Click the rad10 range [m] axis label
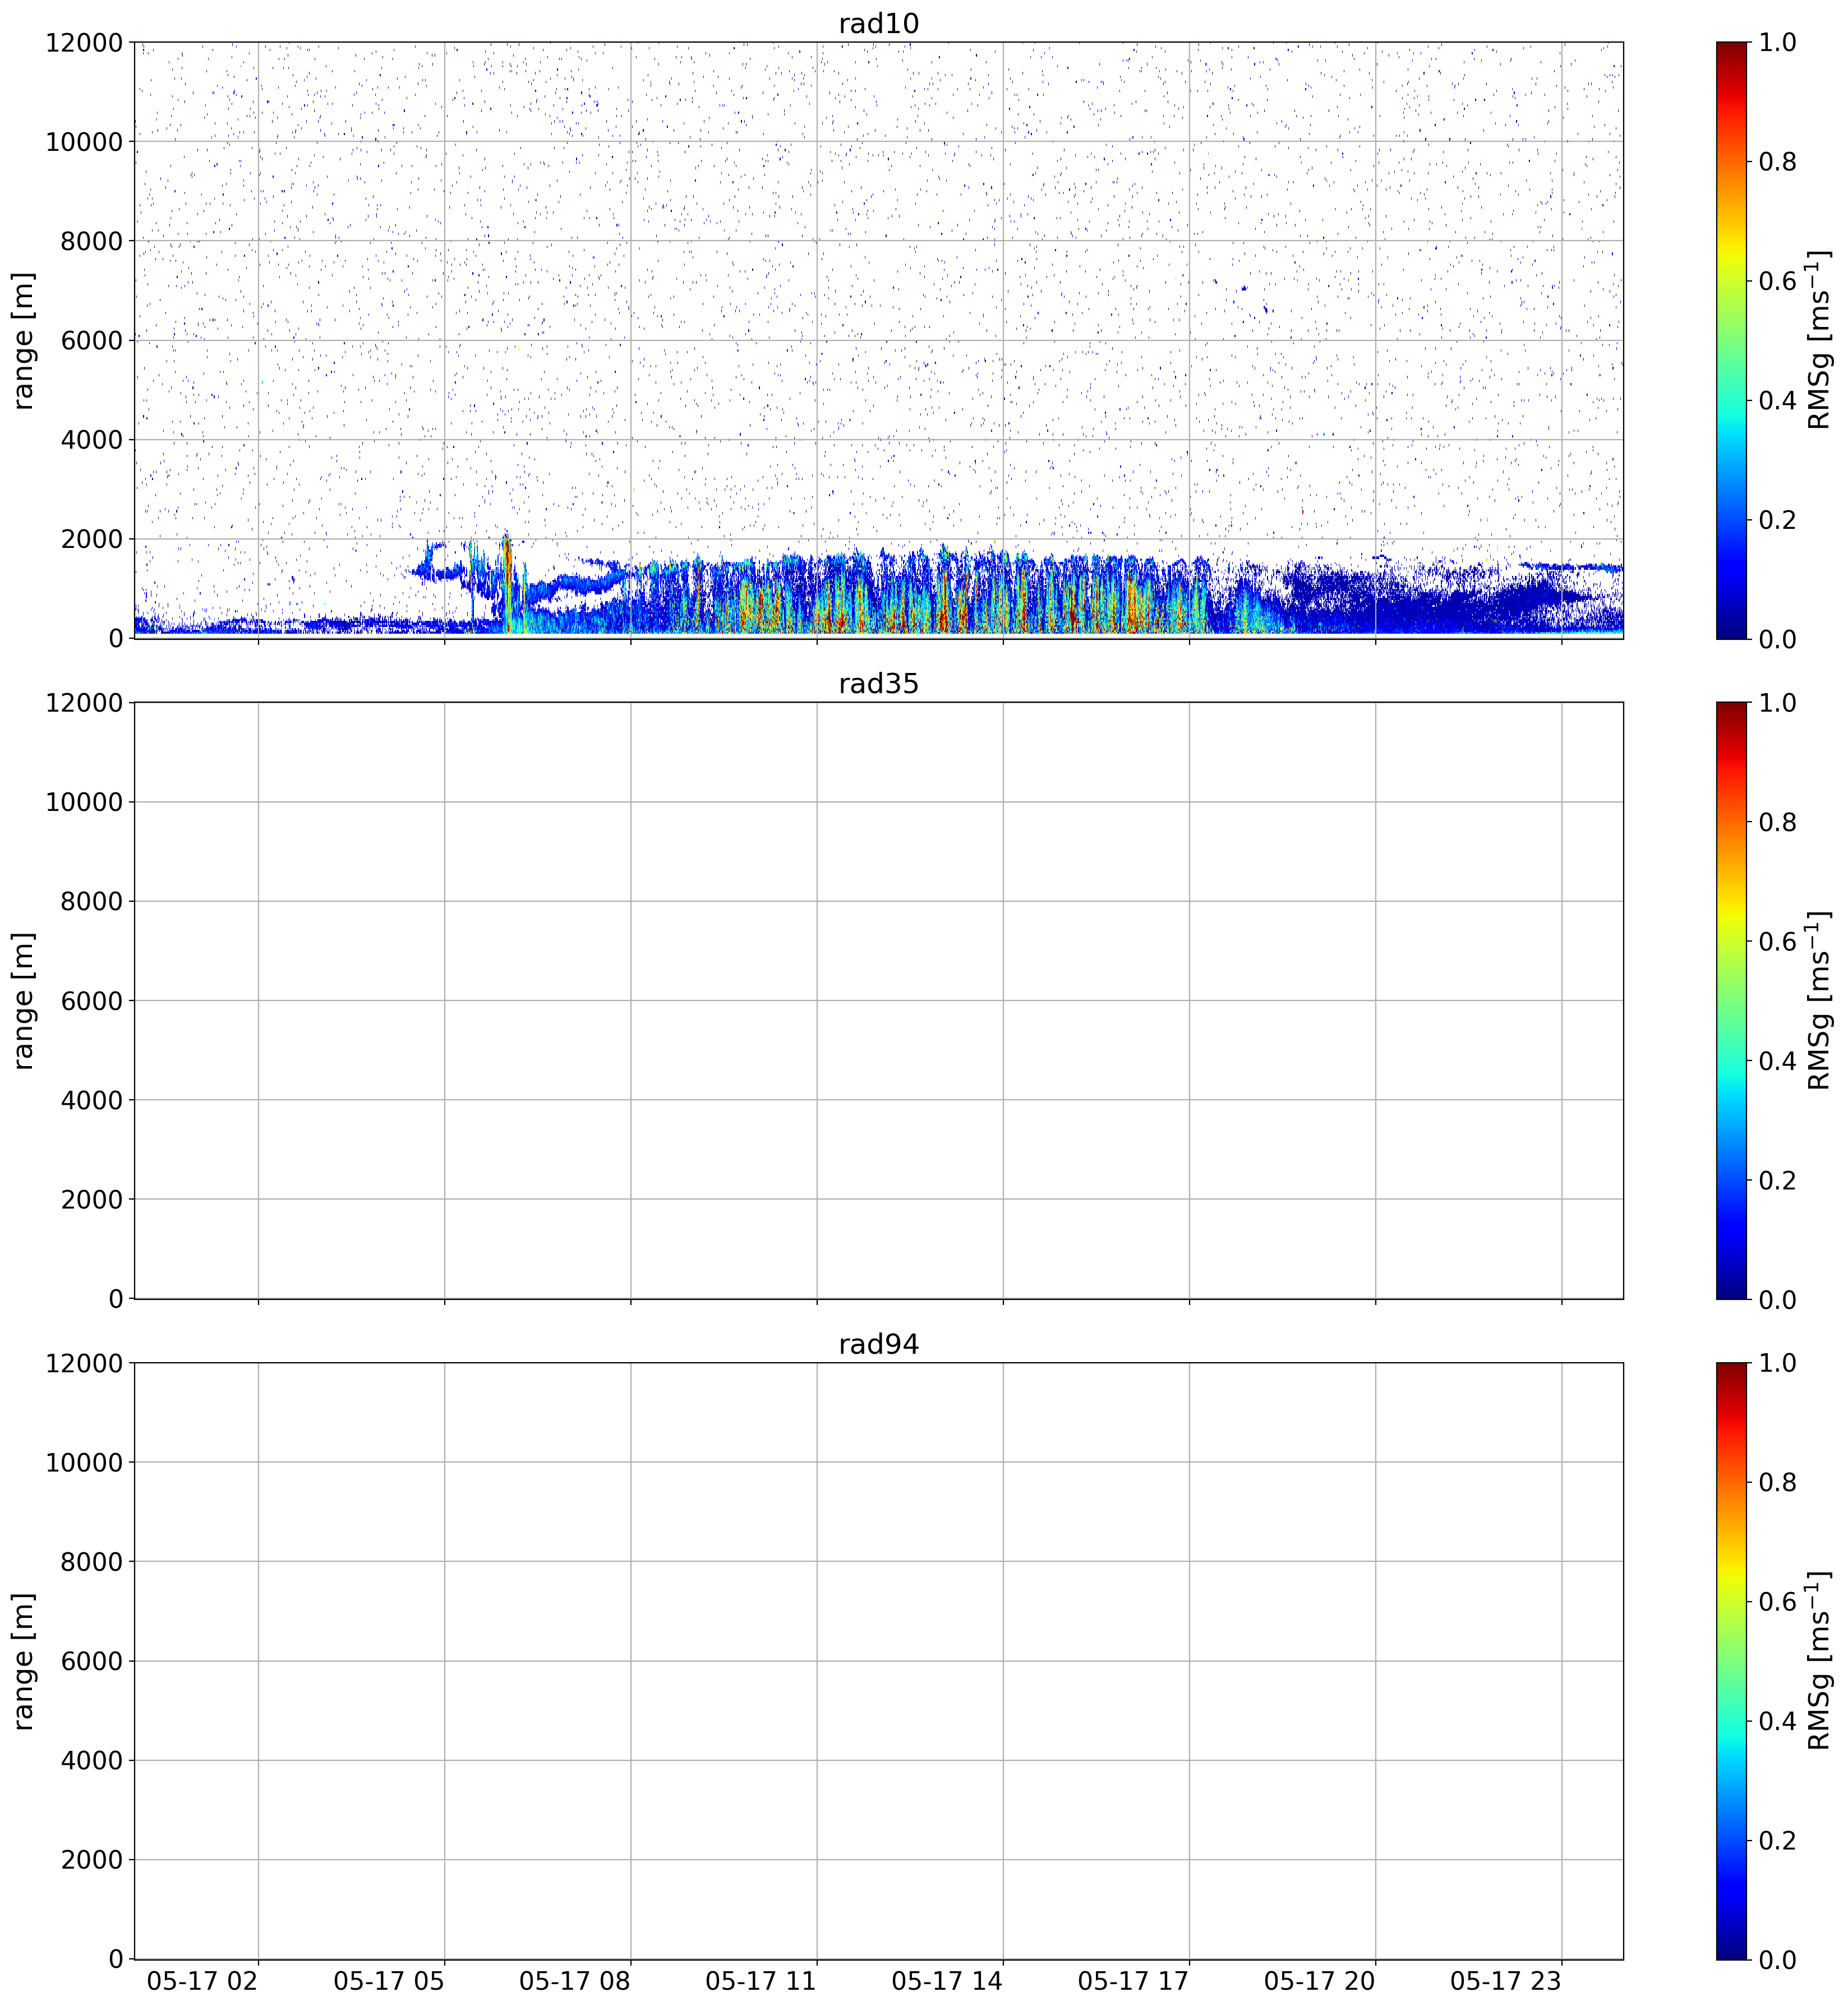Image resolution: width=1848 pixels, height=2006 pixels. pos(23,340)
